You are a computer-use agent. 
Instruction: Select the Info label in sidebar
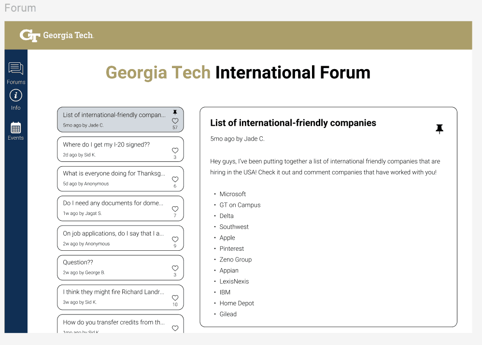15,108
